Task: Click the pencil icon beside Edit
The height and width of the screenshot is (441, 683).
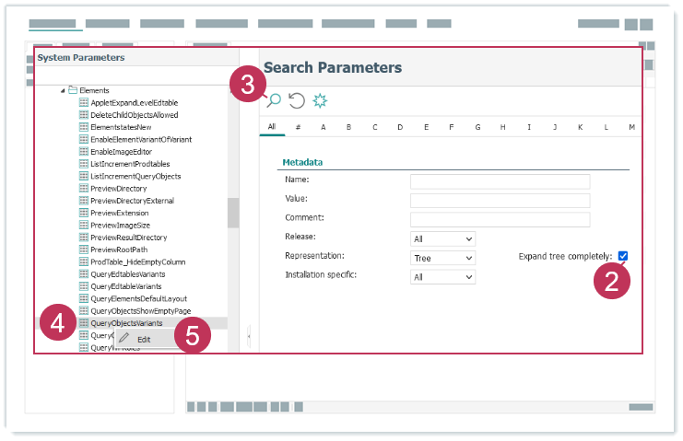Action: click(x=124, y=339)
